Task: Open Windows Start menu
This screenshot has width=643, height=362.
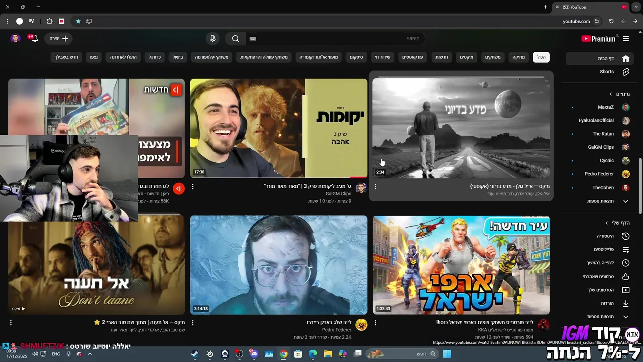Action: (x=447, y=354)
